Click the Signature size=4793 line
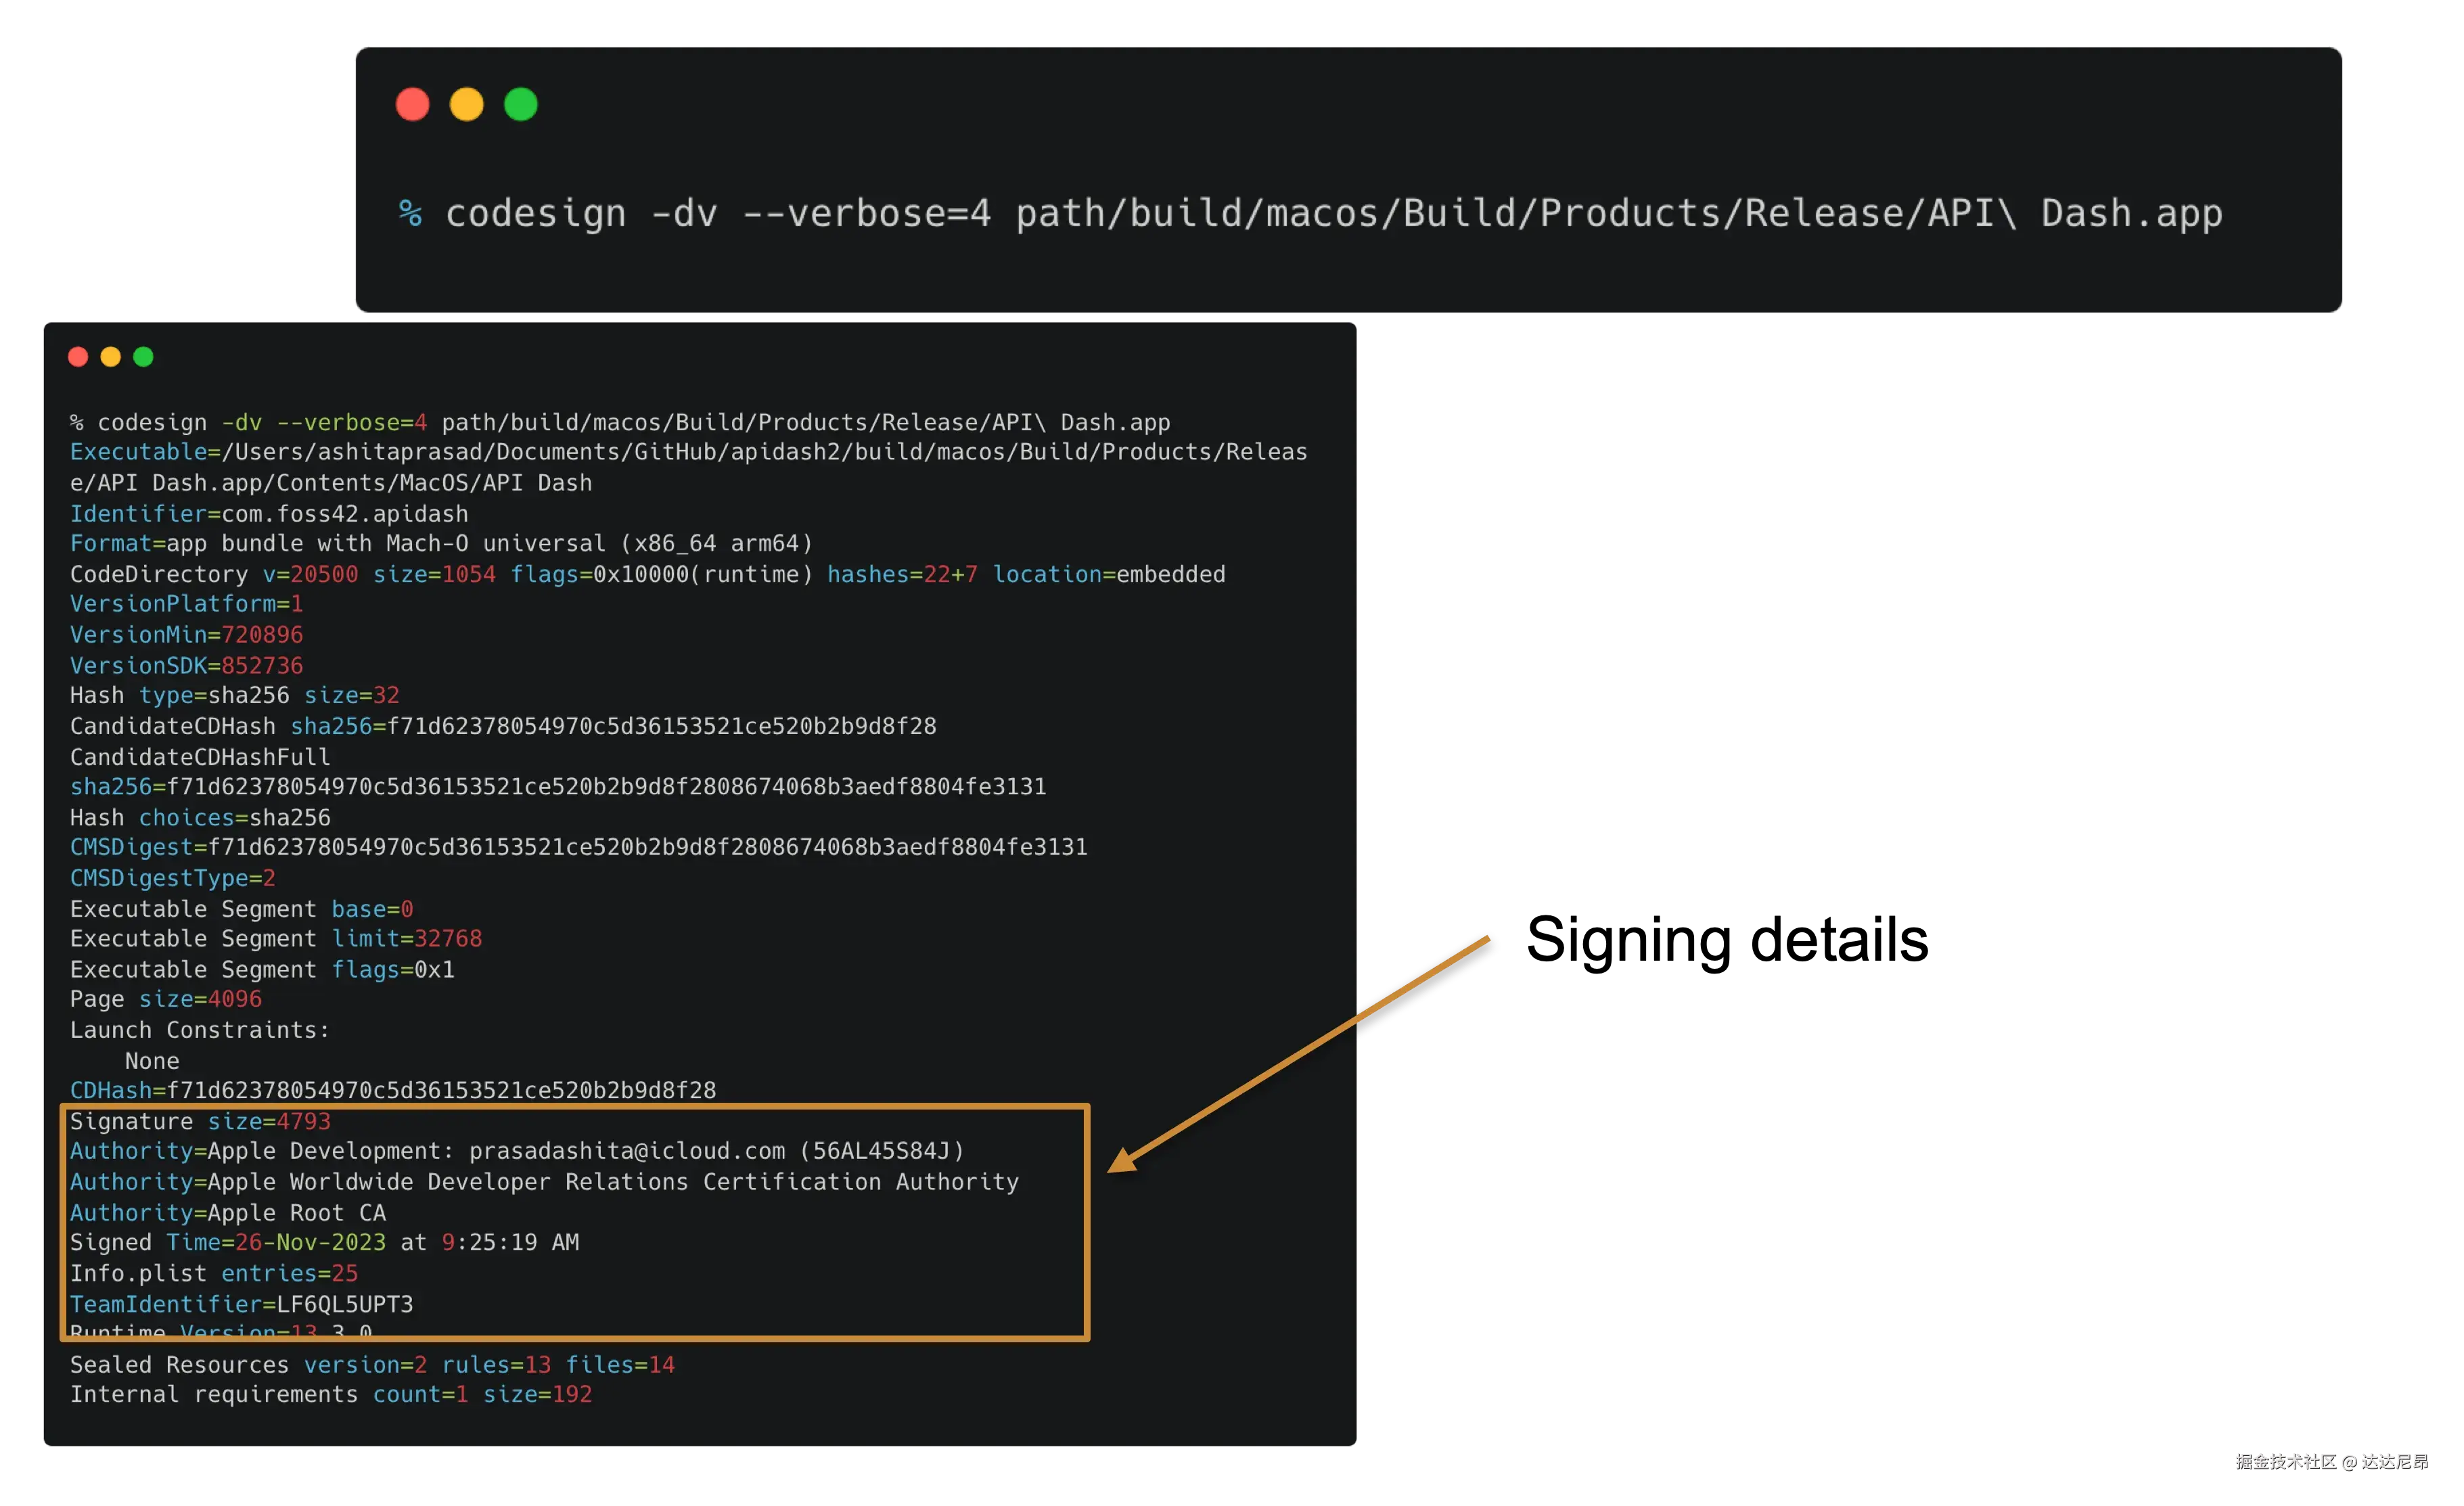This screenshot has height=1506, width=2464. pos(199,1121)
